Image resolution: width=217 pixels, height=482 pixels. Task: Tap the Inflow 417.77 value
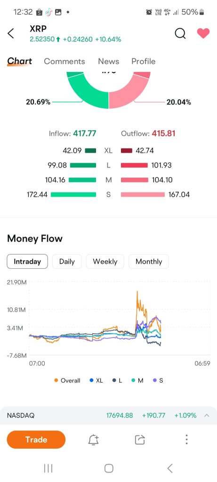(x=85, y=133)
